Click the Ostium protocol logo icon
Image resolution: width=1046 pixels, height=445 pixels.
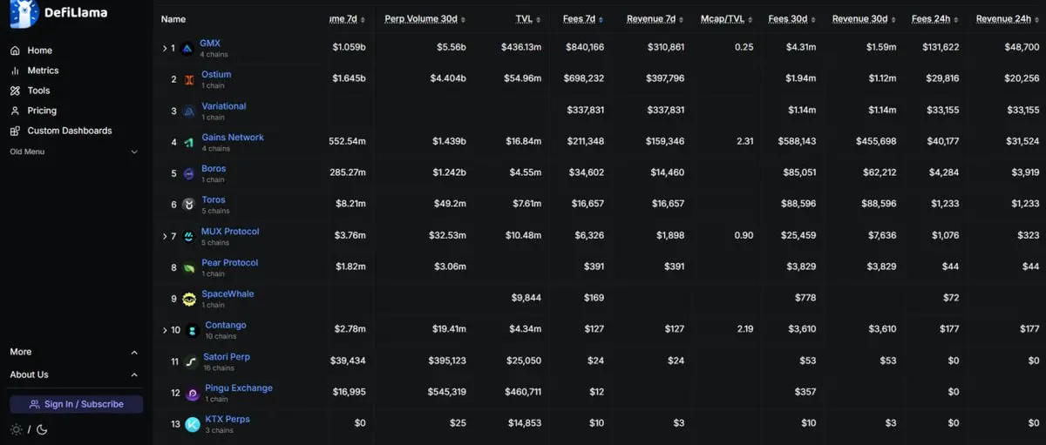(x=188, y=80)
